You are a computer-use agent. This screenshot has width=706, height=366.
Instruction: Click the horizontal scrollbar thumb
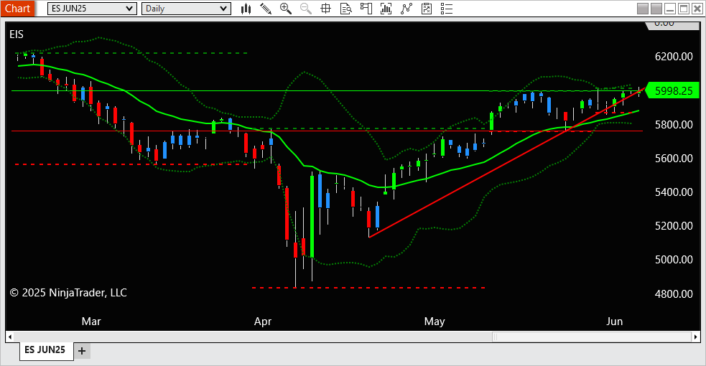point(592,337)
